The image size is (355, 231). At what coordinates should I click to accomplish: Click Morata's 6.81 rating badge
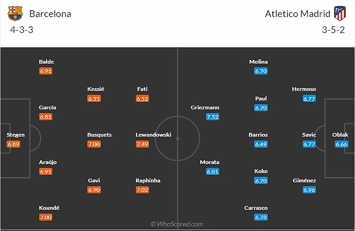coord(213,172)
